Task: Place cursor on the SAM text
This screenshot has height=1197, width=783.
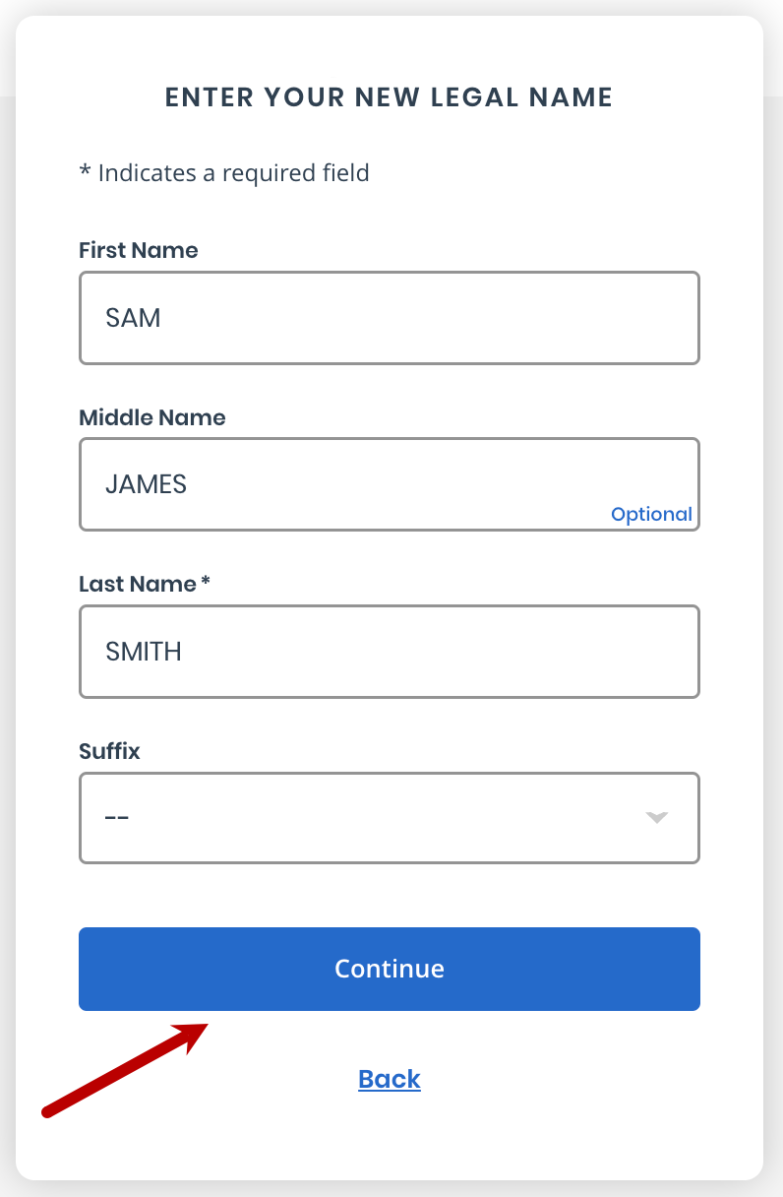Action: pos(133,318)
